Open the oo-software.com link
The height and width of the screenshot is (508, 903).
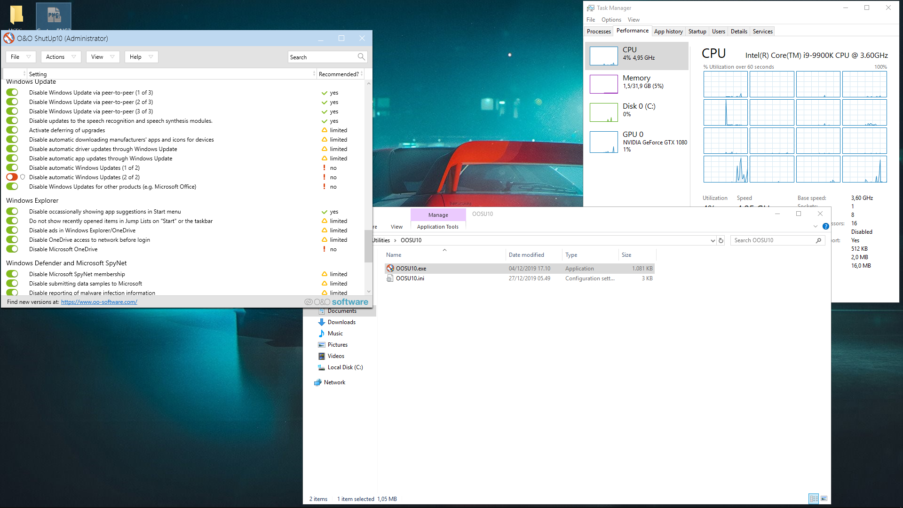pyautogui.click(x=99, y=302)
